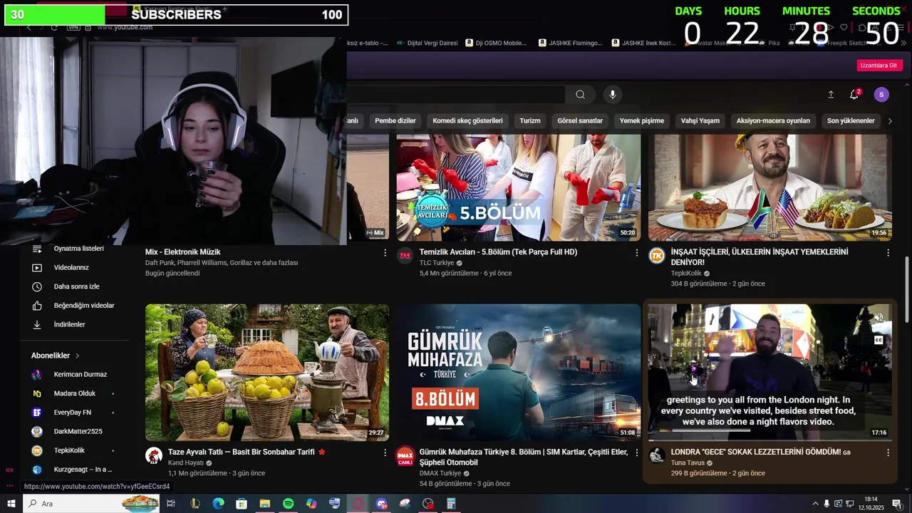Open the YouTube upload/create icon
Viewport: 912px width, 513px height.
[831, 95]
